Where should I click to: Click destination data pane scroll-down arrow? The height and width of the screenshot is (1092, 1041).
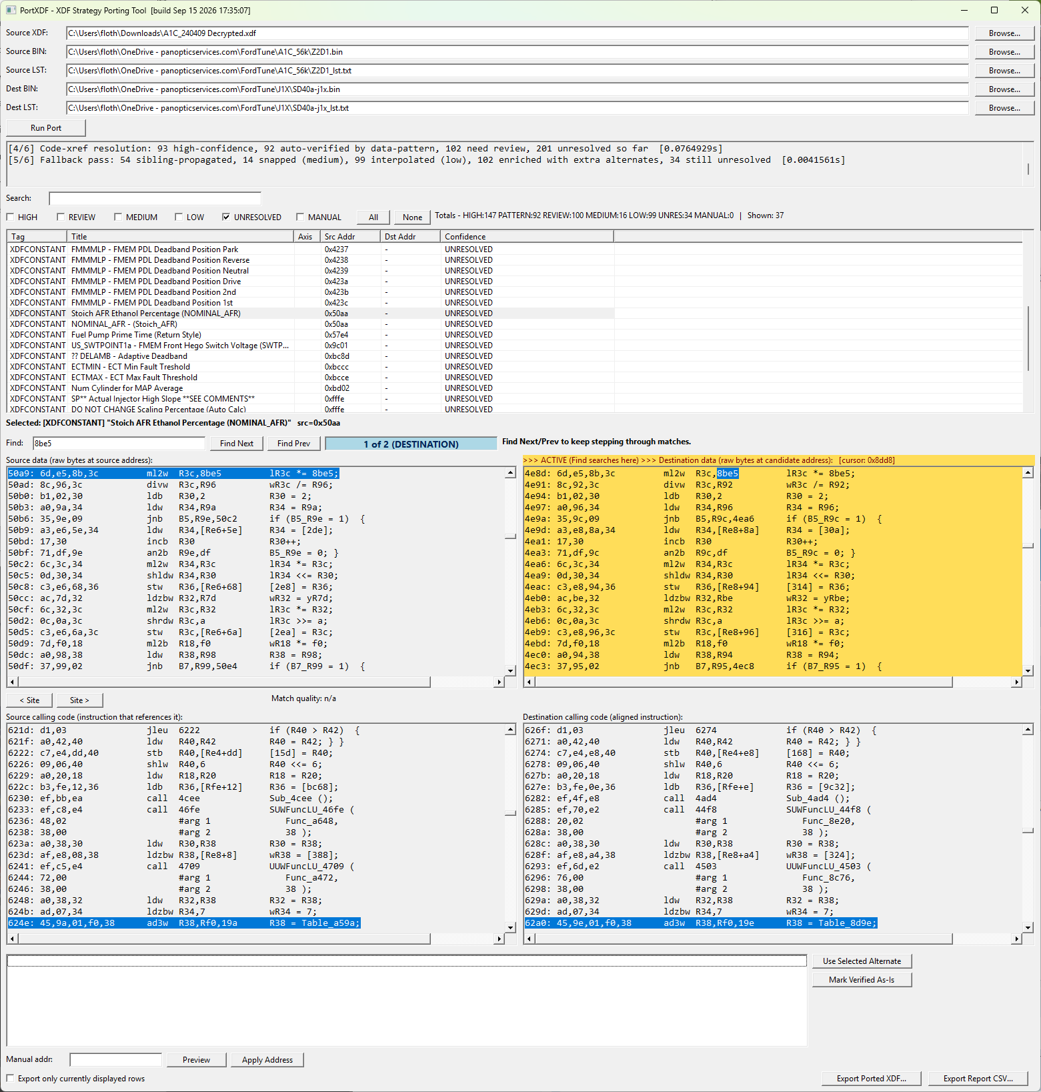pyautogui.click(x=1028, y=670)
